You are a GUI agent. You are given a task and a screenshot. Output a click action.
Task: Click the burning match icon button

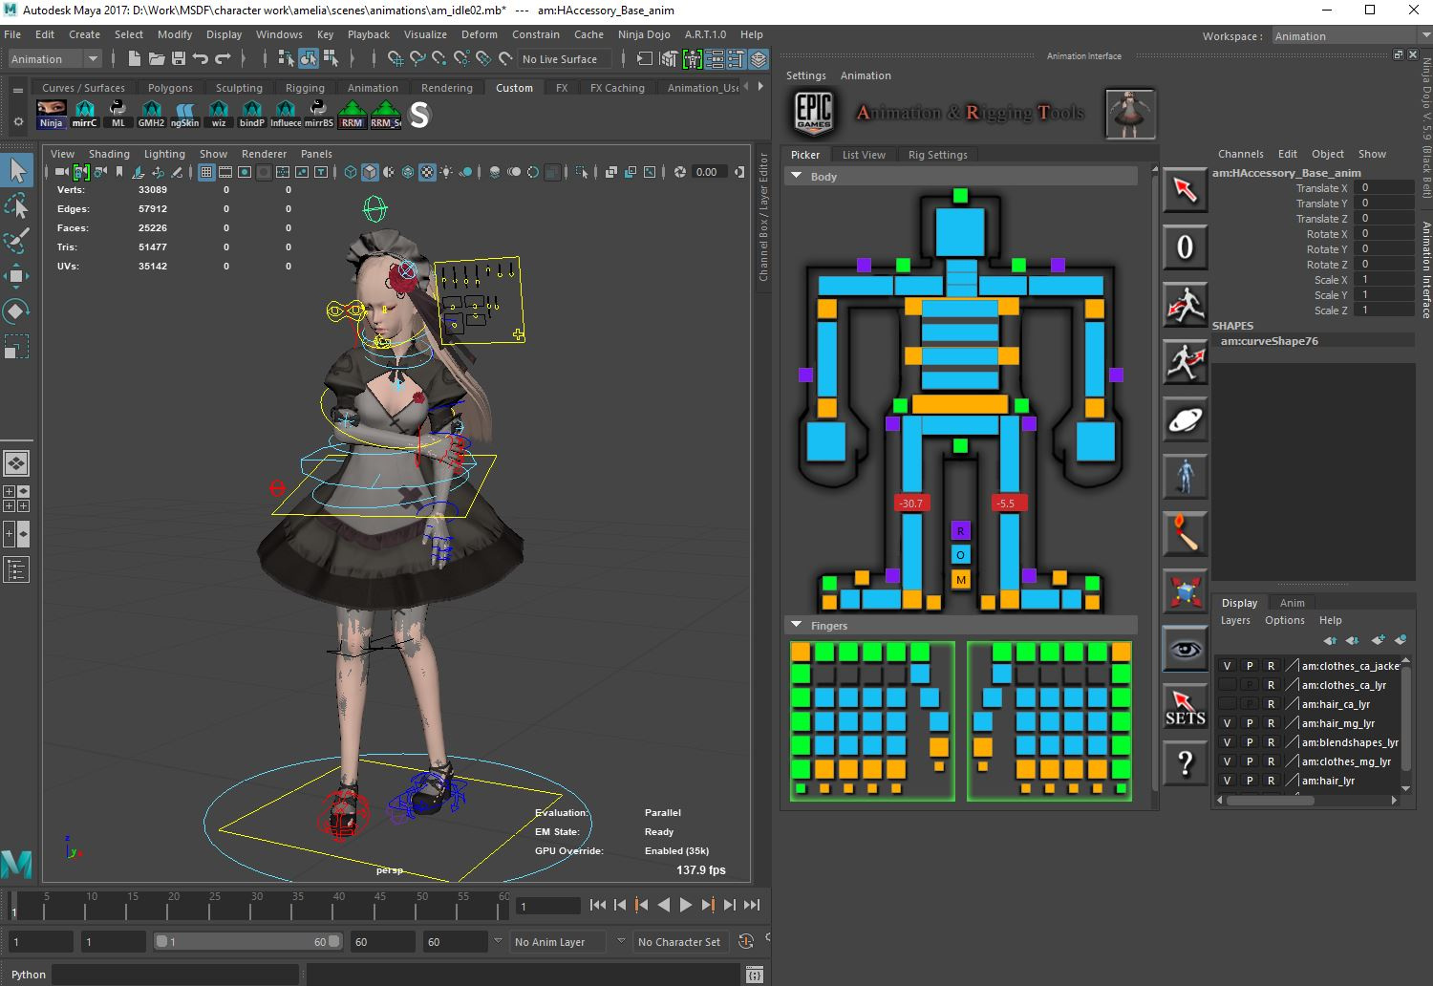click(x=1185, y=534)
